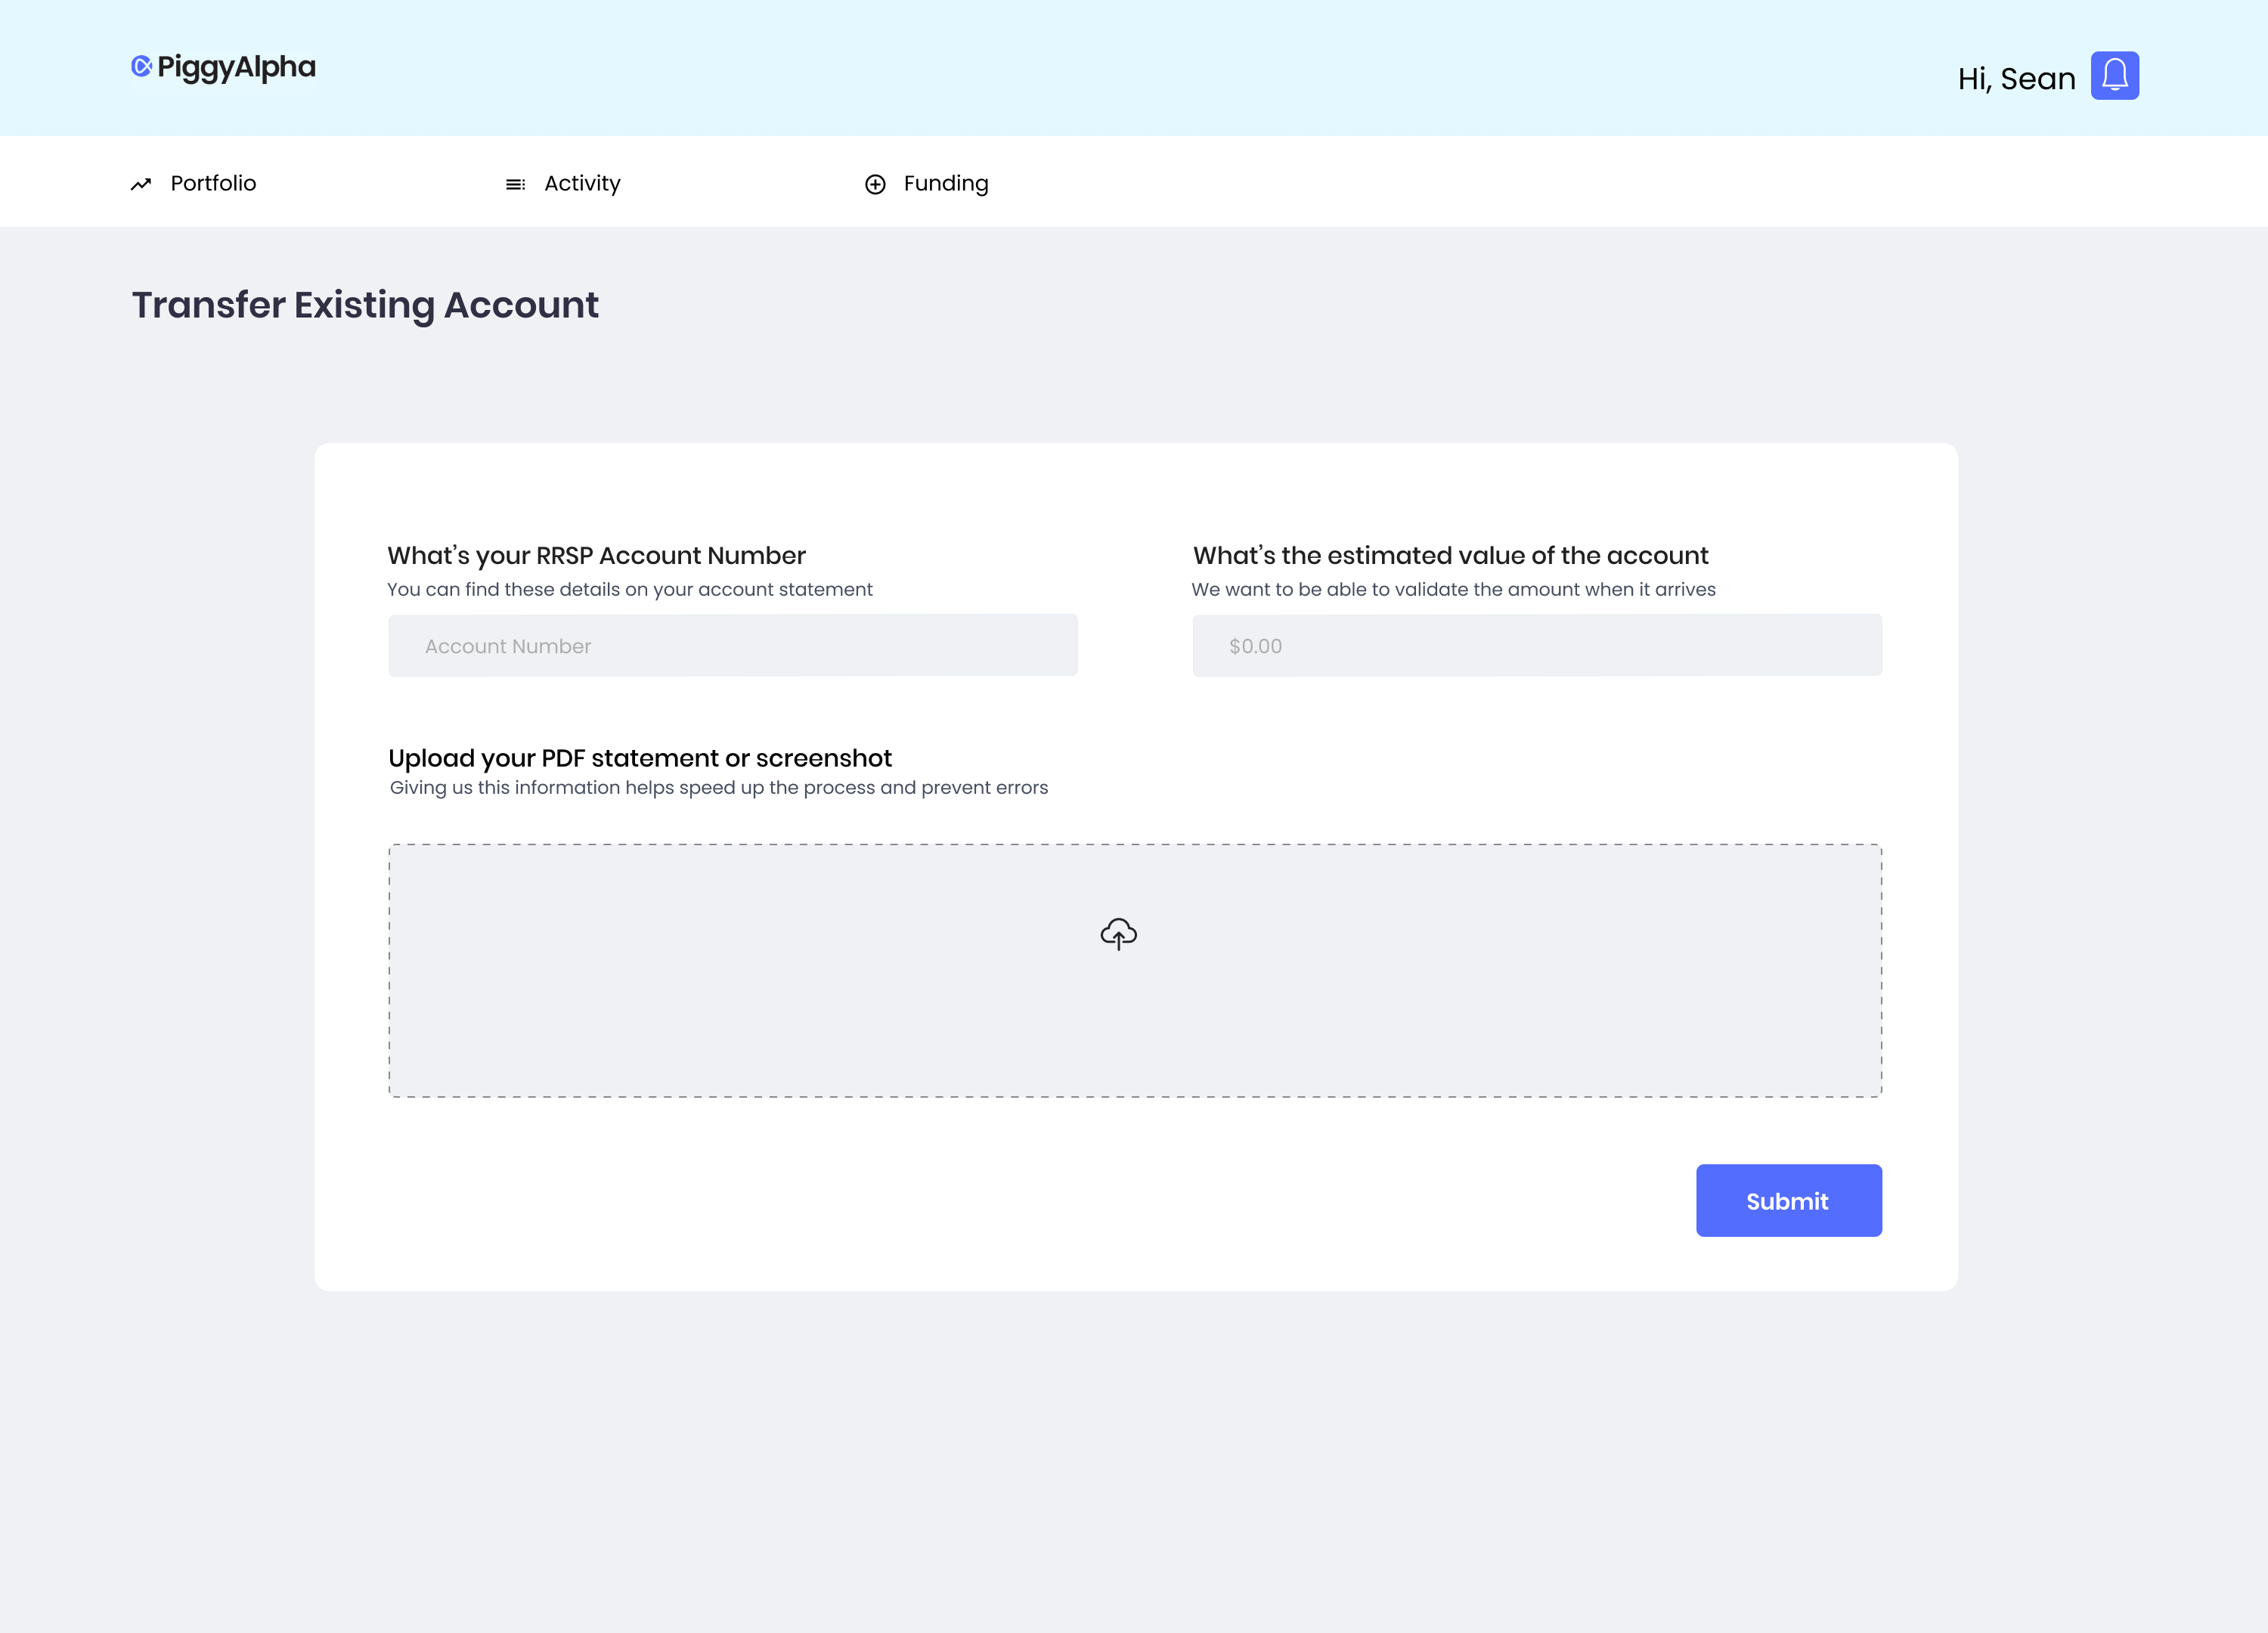Click the PiggyAlpha logo icon
Screen dimensions: 2268x1633
click(141, 66)
